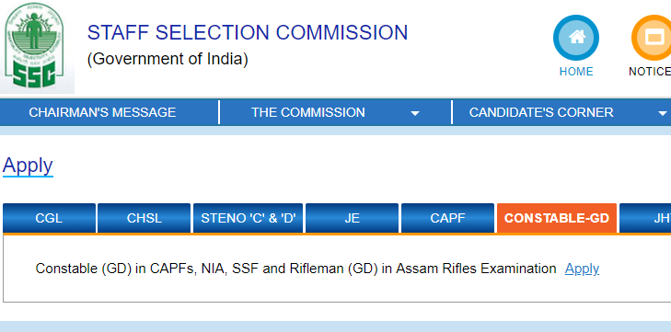The width and height of the screenshot is (671, 332).
Task: Click the Staff Selection Commission title
Action: click(x=248, y=33)
